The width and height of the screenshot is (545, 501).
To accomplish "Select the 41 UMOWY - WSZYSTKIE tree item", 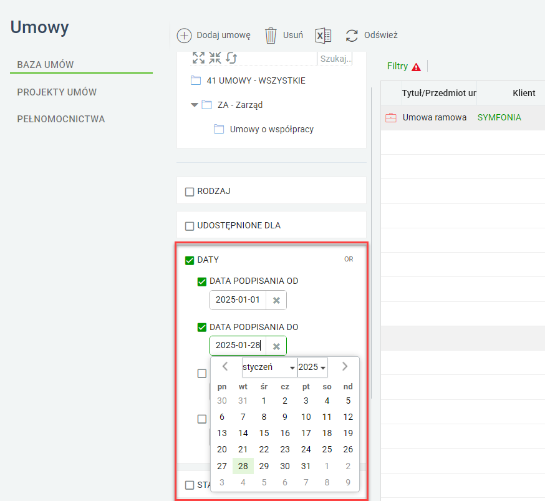I will [x=256, y=80].
